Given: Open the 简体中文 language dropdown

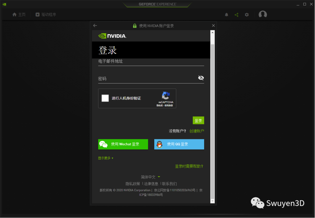Looking at the screenshot, I should coord(150,177).
